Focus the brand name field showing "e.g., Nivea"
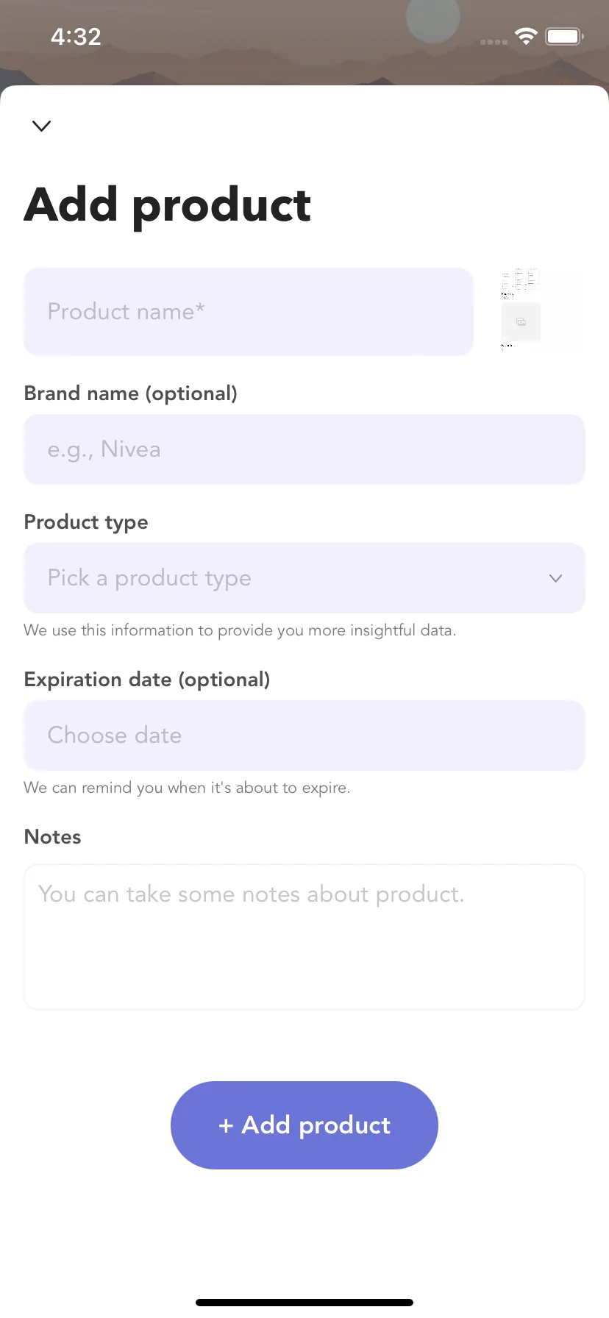The height and width of the screenshot is (1318, 609). pos(304,449)
